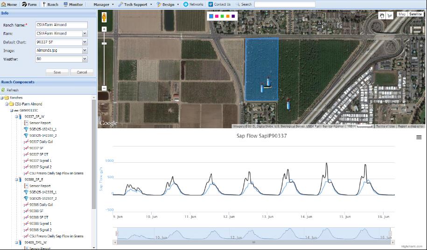Open the Default Chart dropdown
Viewport: 427px width, 250px height.
(x=84, y=42)
